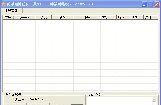The width and height of the screenshot is (161, 105).
Task: Minimize the 腾讯微博任务工具 window
Action: [x=144, y=4]
